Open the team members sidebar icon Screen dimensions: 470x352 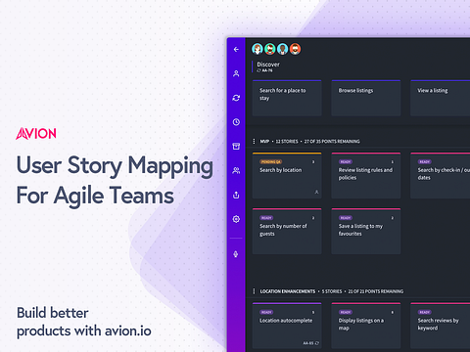point(236,170)
